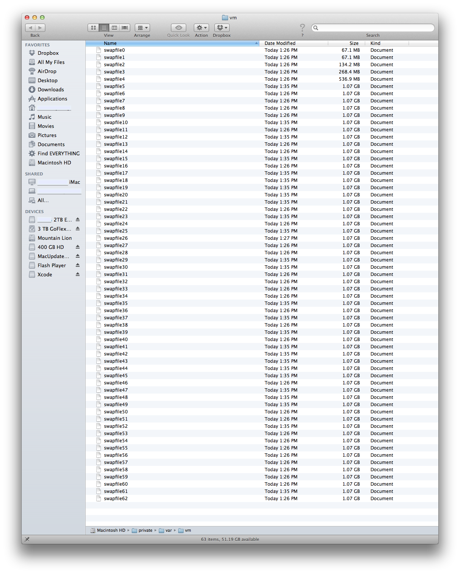This screenshot has width=460, height=574.
Task: Eject the Flash Player disk image
Action: pos(78,265)
